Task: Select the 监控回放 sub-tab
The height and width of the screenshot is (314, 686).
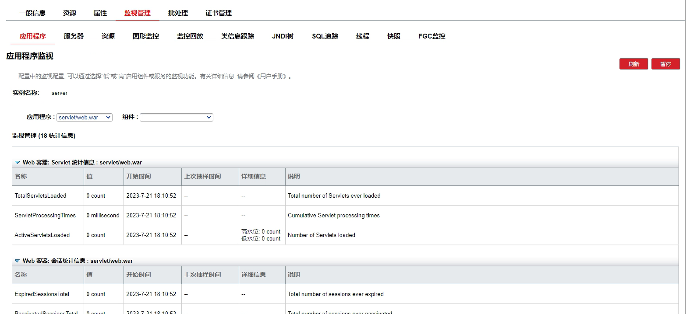Action: 190,36
